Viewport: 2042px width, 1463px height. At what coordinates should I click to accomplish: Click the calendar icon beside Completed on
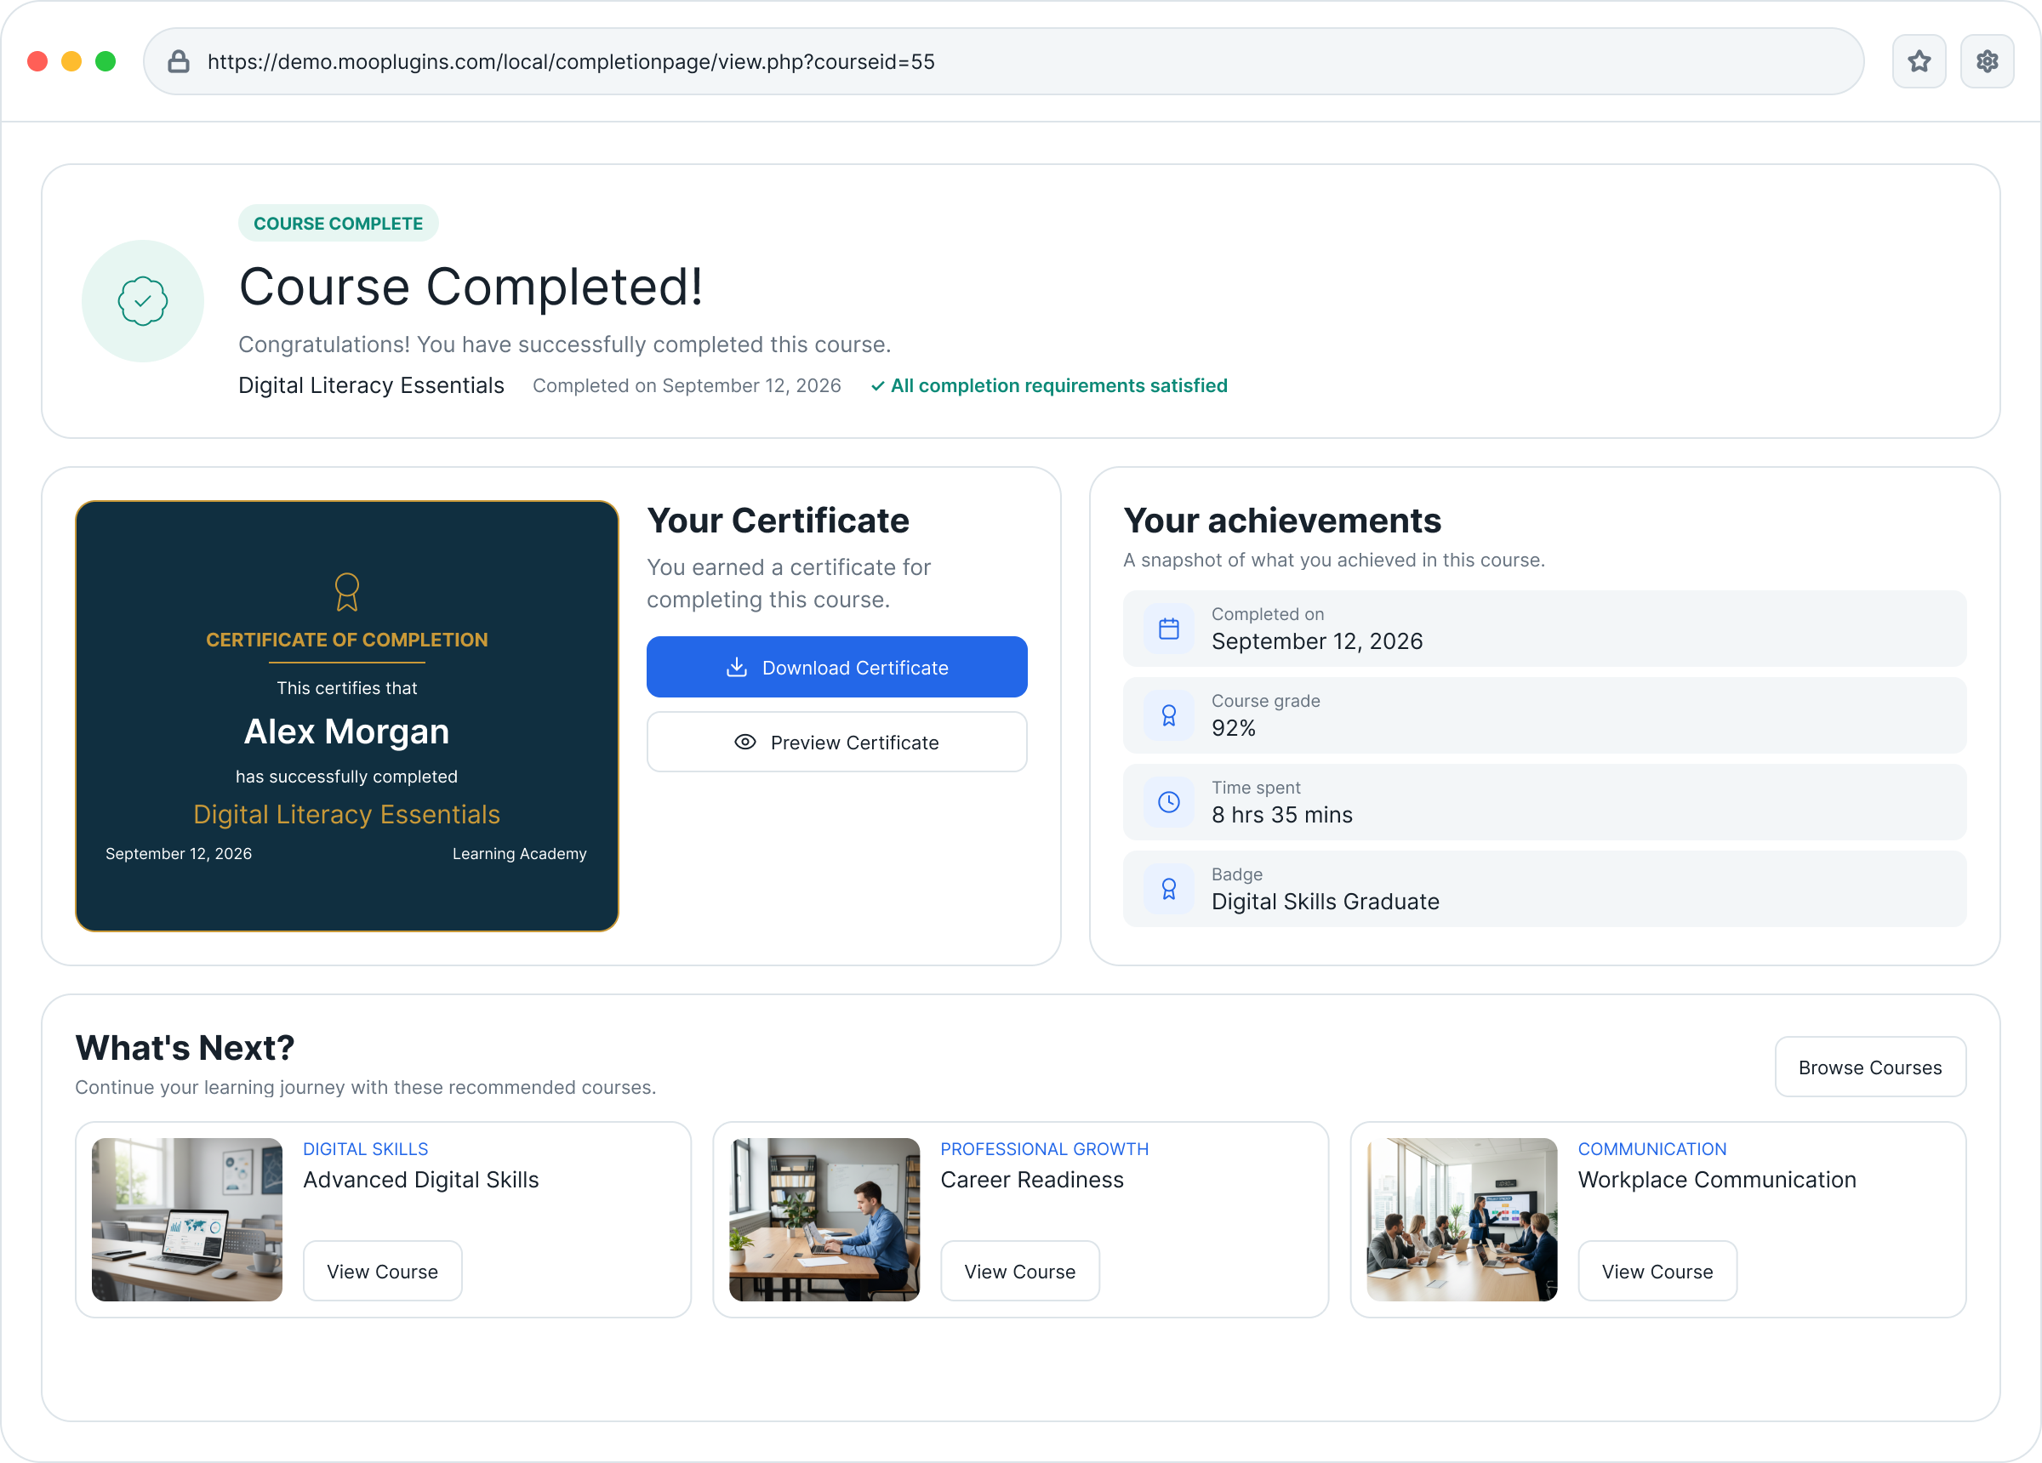click(x=1169, y=629)
